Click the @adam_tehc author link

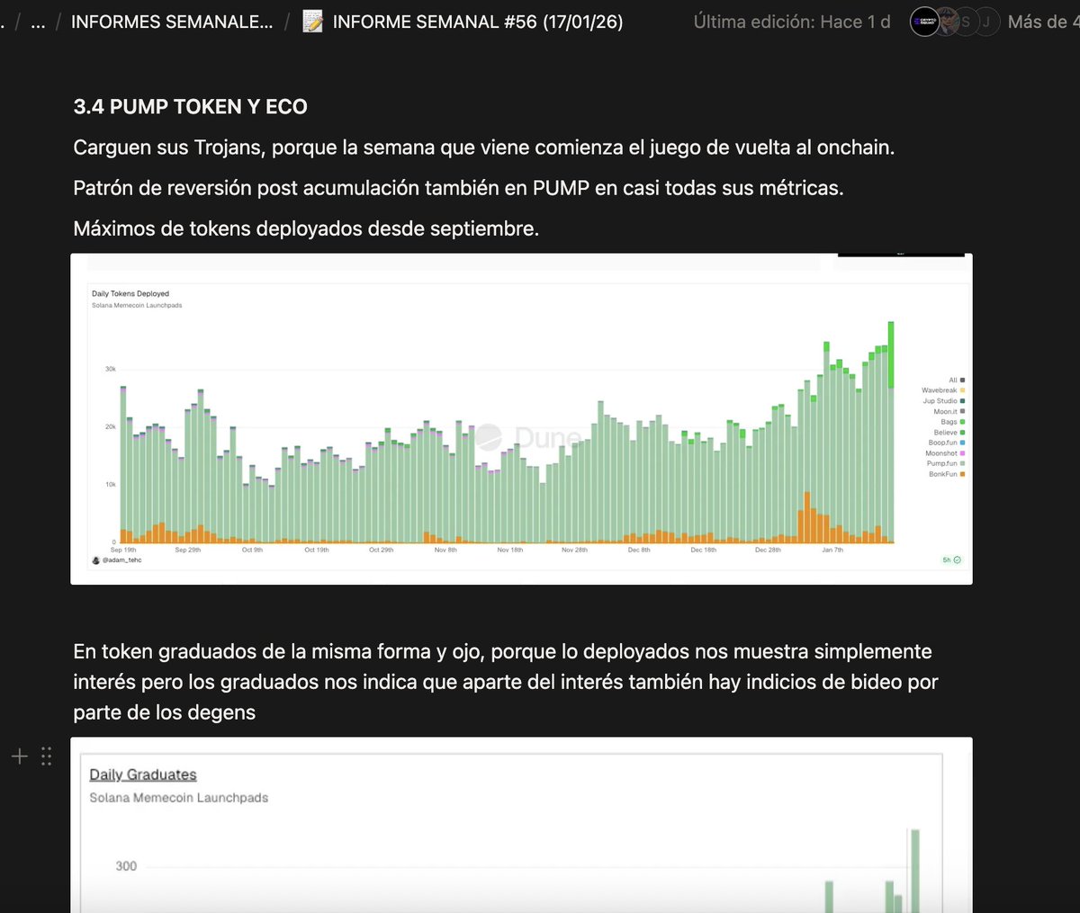(x=122, y=560)
